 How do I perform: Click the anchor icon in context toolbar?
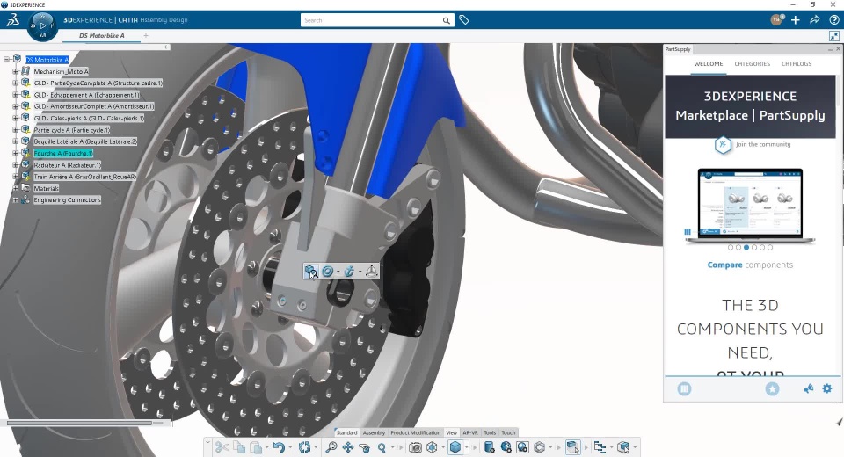point(349,272)
